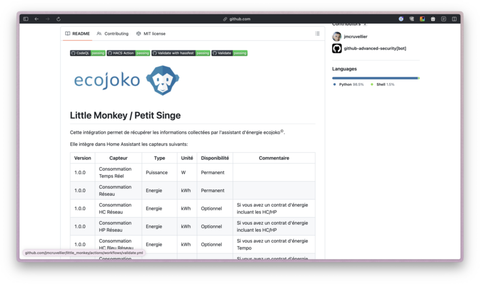Open the README outline list icon
Image resolution: width=480 pixels, height=284 pixels.
coord(317,34)
